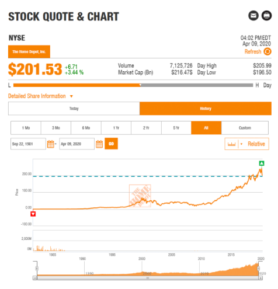The image size is (278, 289).
Task: Click the Sep 22, 1981 start date field
Action: [x=28, y=144]
